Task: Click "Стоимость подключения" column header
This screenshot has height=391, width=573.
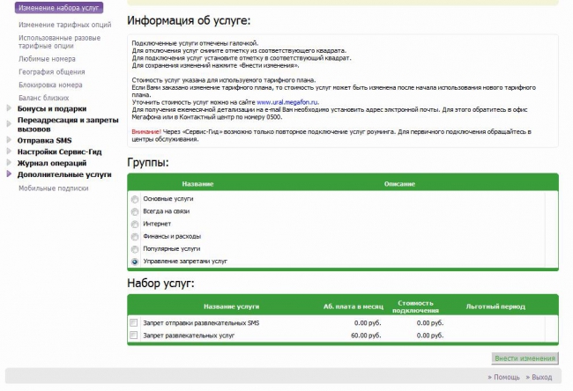Action: coord(415,306)
